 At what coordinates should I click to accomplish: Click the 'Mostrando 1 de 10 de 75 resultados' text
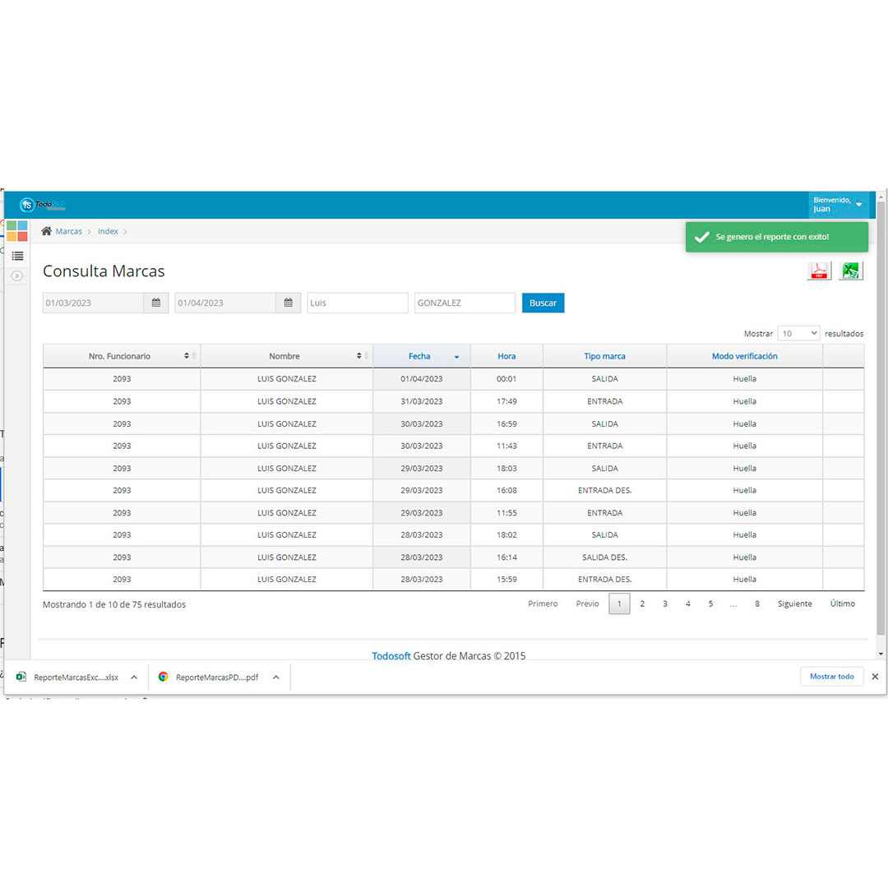[x=114, y=604]
